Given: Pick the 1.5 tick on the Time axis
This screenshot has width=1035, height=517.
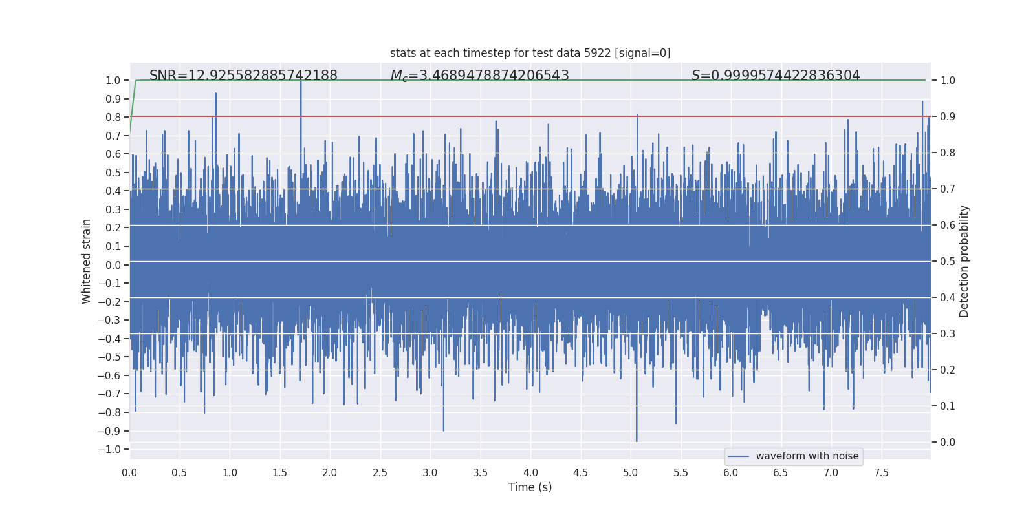Looking at the screenshot, I should pos(279,473).
